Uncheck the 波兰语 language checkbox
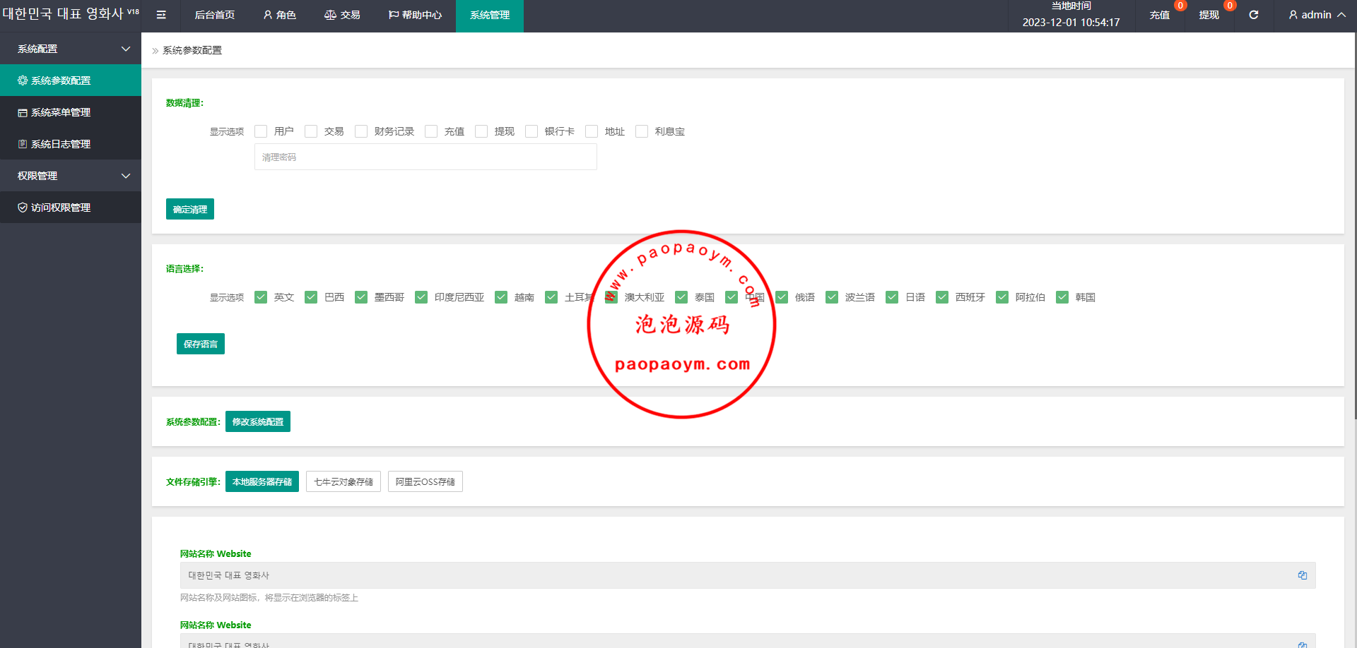Image resolution: width=1357 pixels, height=648 pixels. pyautogui.click(x=832, y=297)
